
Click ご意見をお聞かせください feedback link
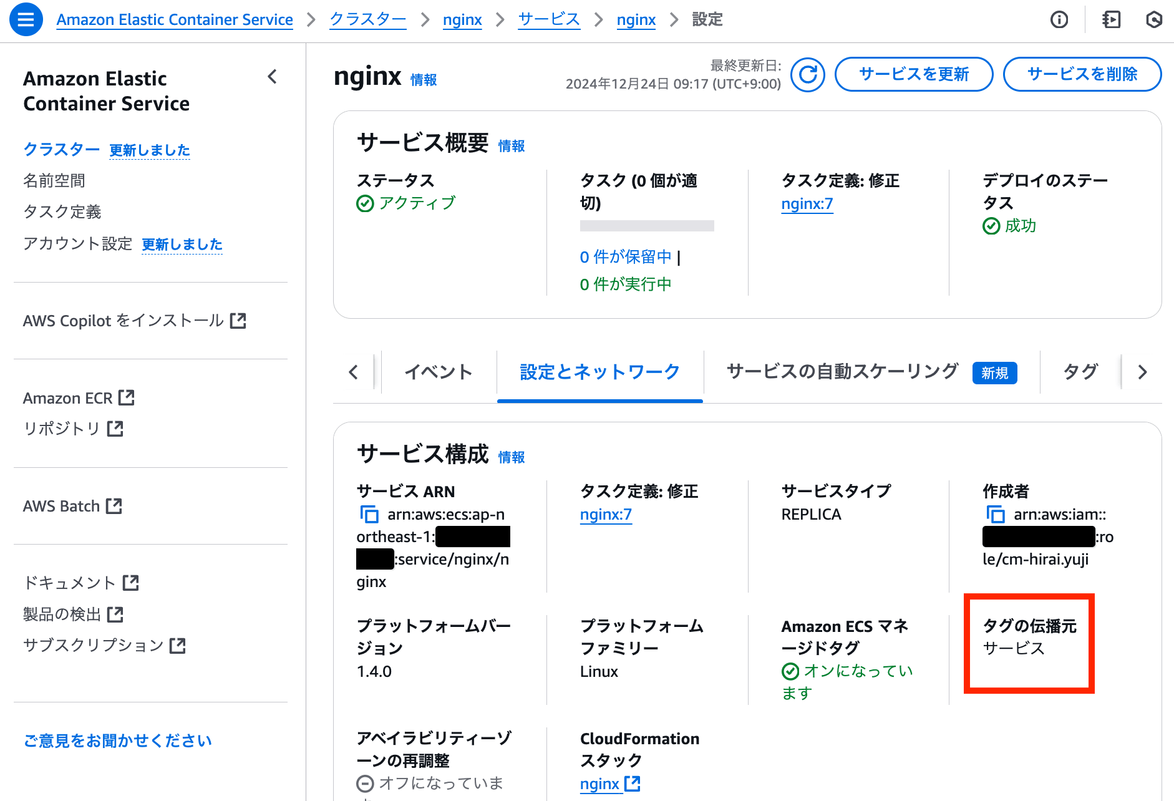(x=118, y=740)
